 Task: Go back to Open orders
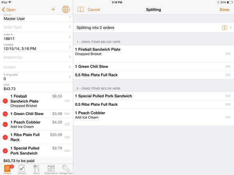coord(9,9)
